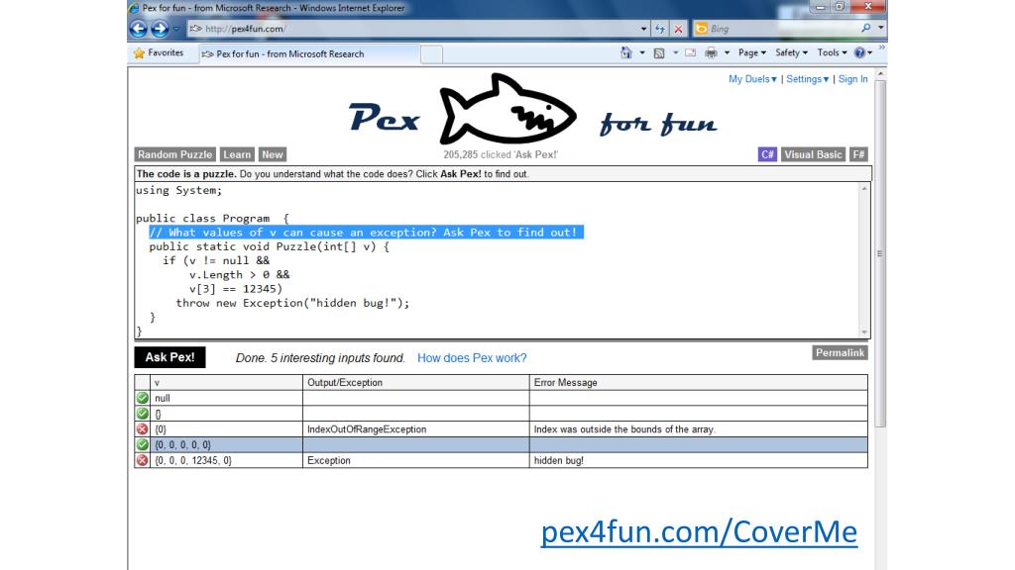Switch language to F#
The width and height of the screenshot is (1015, 570).
tap(858, 154)
